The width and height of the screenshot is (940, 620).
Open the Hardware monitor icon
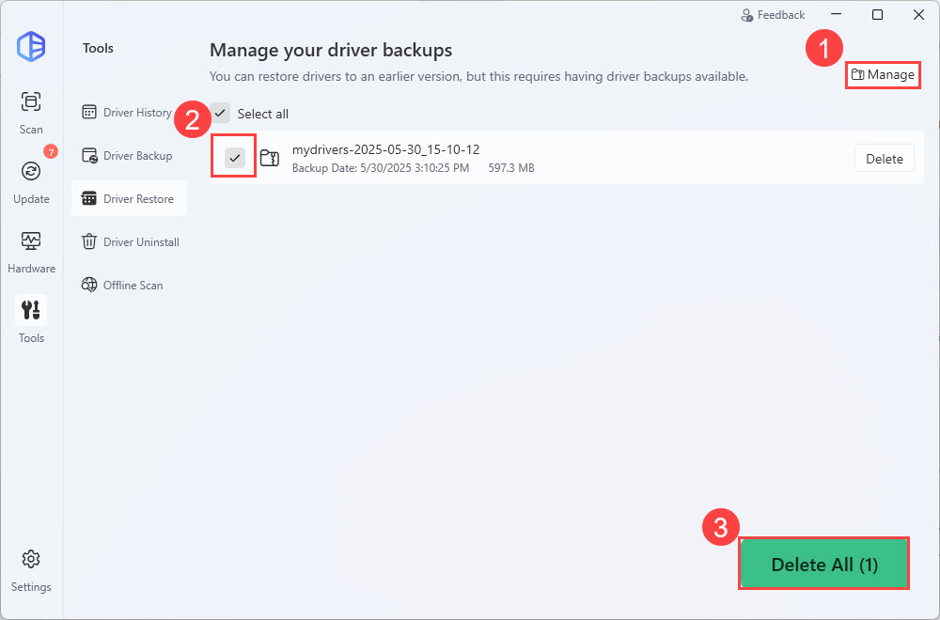click(x=31, y=240)
